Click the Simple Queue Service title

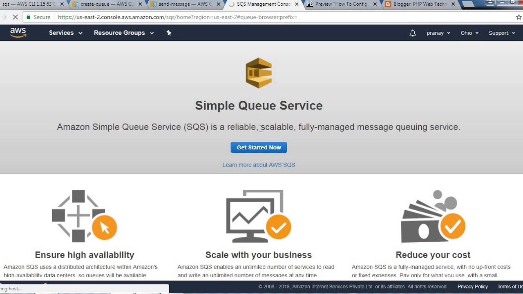click(259, 106)
